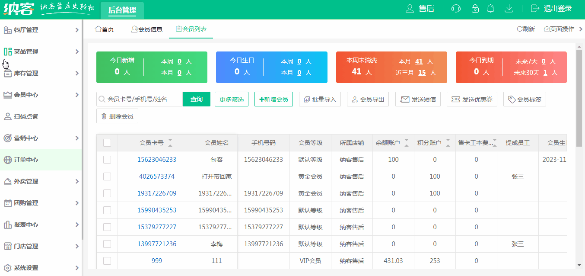Screen dimensions: 585x276
Task: Click the 扫码点餐 sidebar icon
Action: [x=7, y=116]
